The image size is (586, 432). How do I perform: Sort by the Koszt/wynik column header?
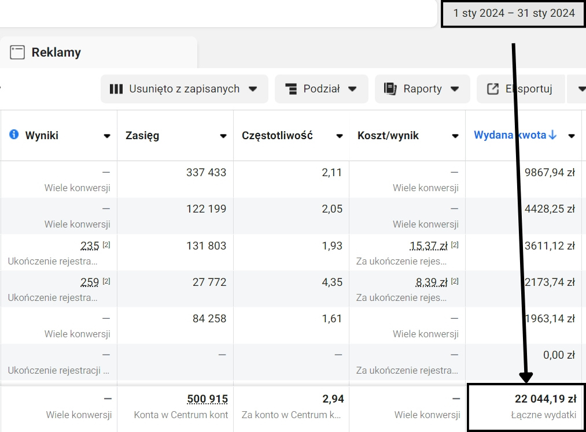[388, 135]
